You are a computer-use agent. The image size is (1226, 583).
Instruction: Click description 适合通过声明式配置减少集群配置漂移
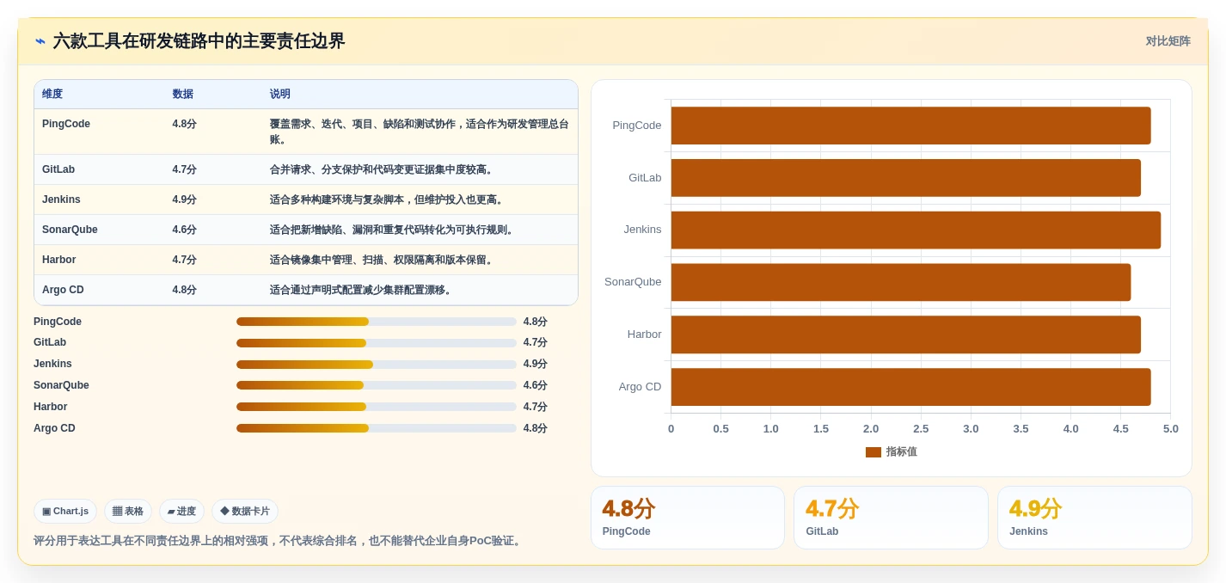(x=362, y=290)
